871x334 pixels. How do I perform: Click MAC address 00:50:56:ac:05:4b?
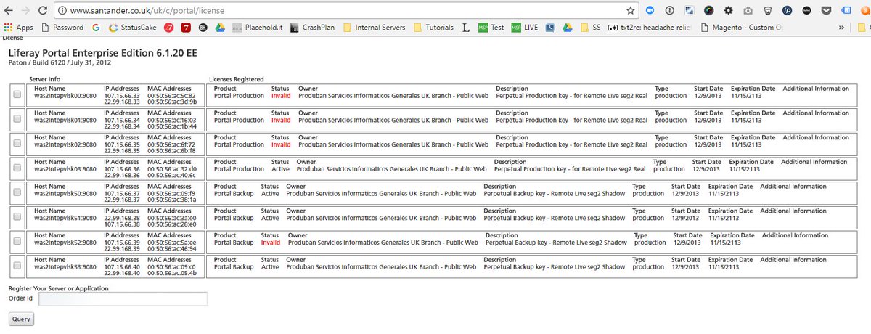click(x=171, y=274)
